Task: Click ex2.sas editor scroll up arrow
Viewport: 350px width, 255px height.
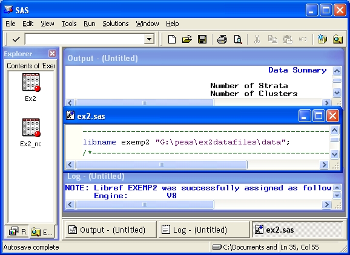Action: [334, 130]
